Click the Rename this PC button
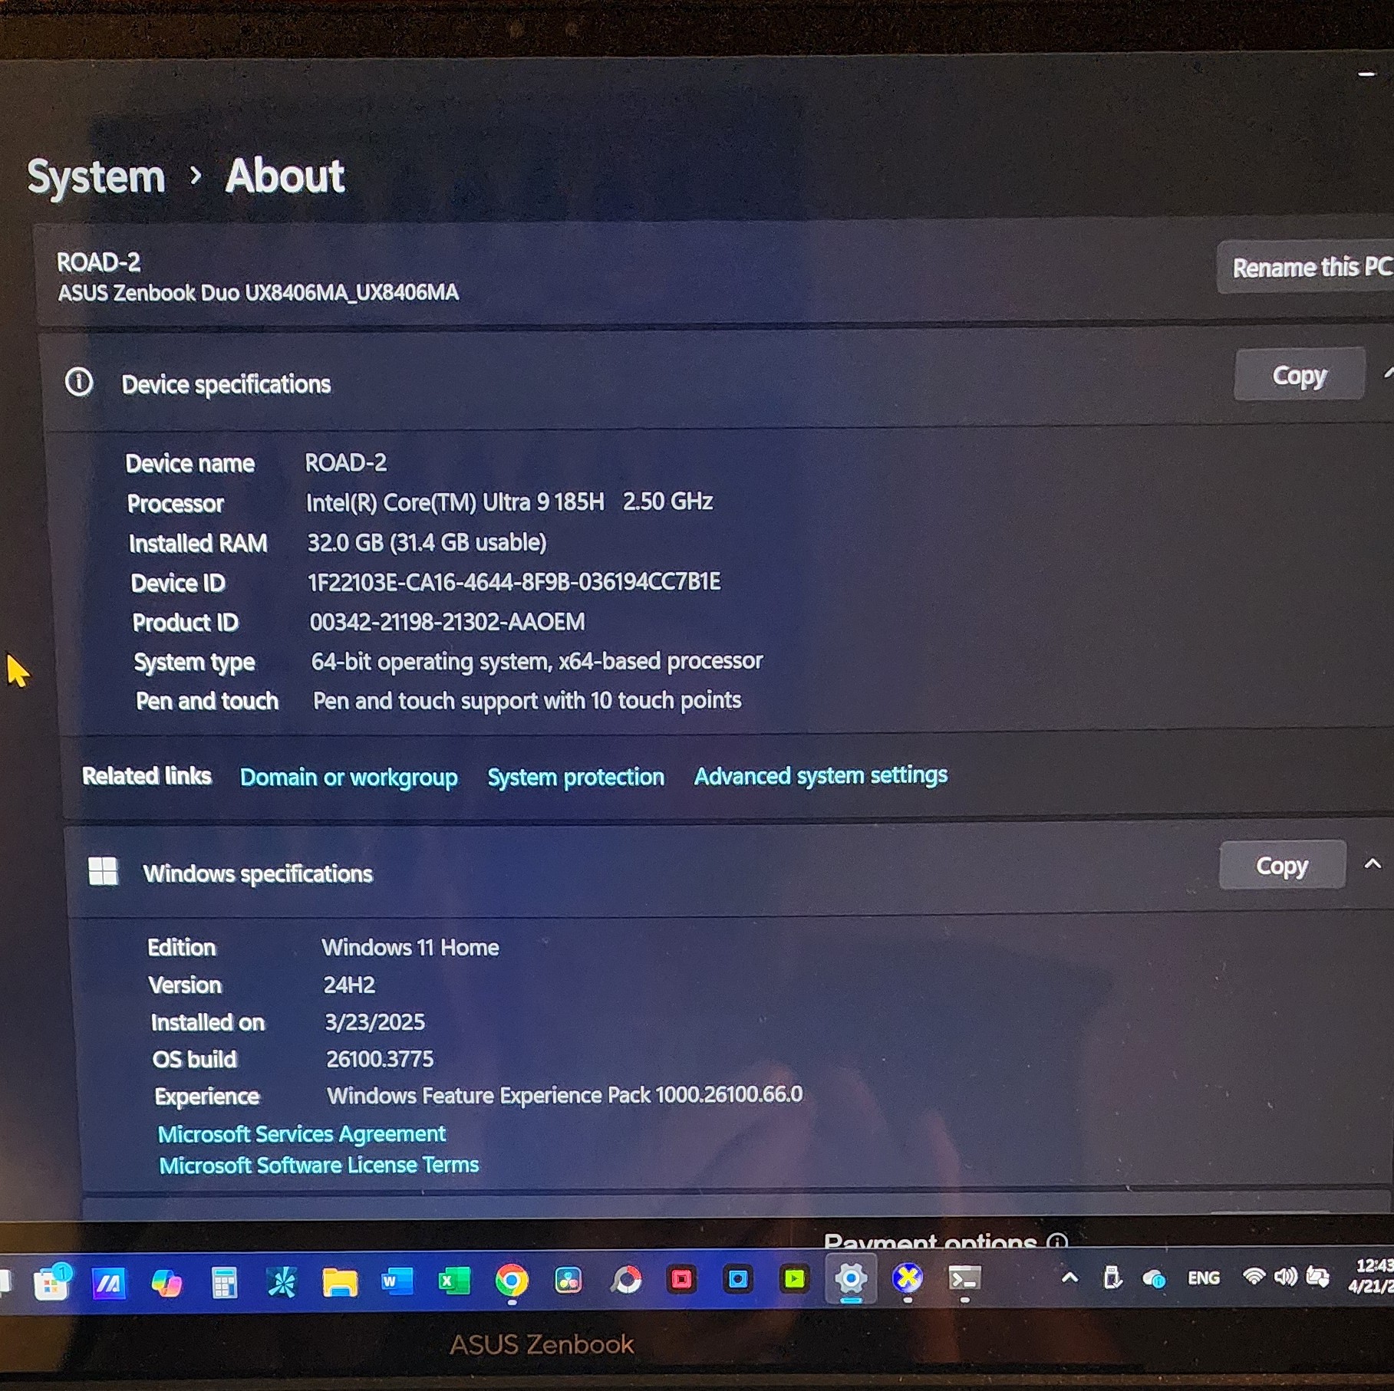This screenshot has width=1394, height=1391. tap(1306, 267)
